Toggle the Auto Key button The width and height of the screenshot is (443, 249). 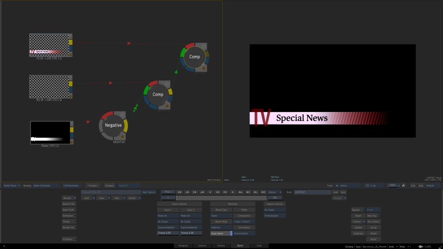373,216
